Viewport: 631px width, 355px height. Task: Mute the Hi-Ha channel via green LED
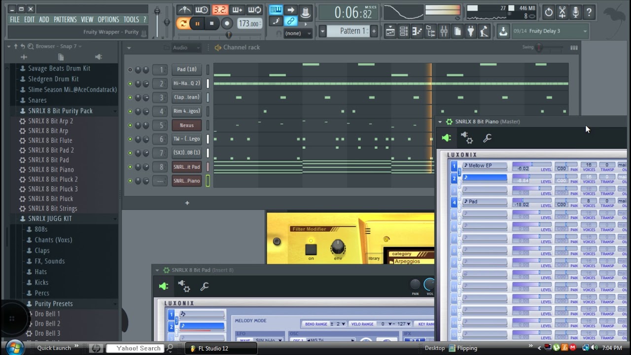click(x=130, y=84)
